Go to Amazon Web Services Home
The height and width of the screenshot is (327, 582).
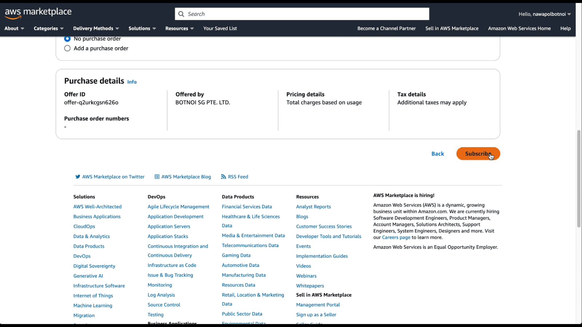[x=519, y=28]
